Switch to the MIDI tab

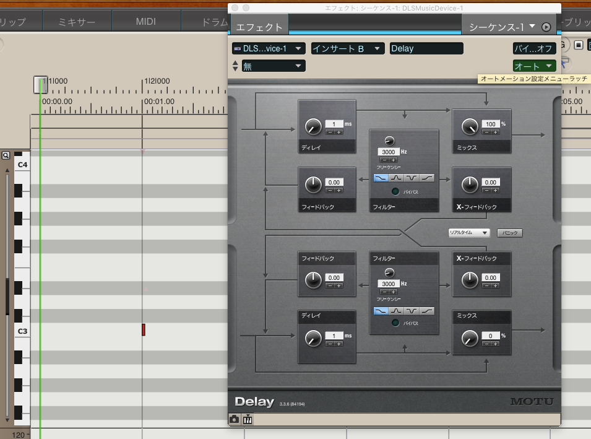146,22
